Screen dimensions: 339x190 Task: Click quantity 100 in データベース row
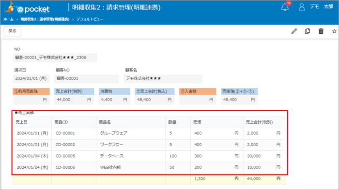pyautogui.click(x=173, y=156)
